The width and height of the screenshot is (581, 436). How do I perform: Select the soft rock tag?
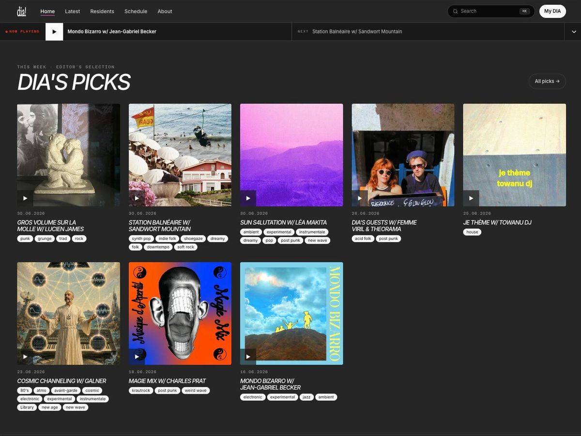(x=186, y=247)
